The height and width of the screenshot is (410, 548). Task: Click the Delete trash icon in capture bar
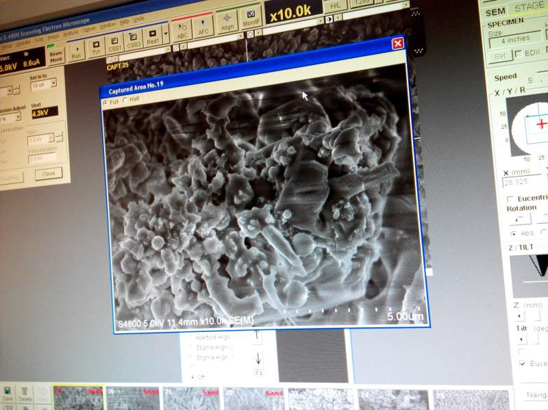[x=25, y=394]
